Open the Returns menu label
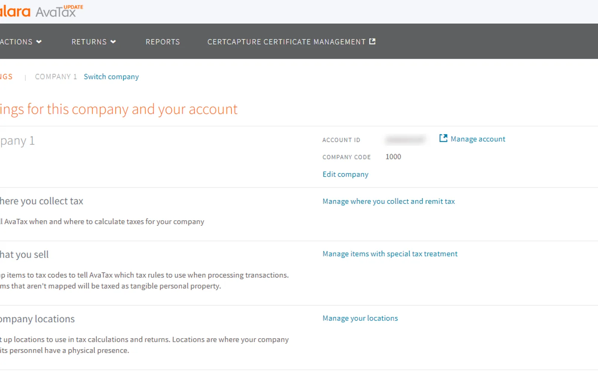Image resolution: width=598 pixels, height=374 pixels. click(x=89, y=42)
